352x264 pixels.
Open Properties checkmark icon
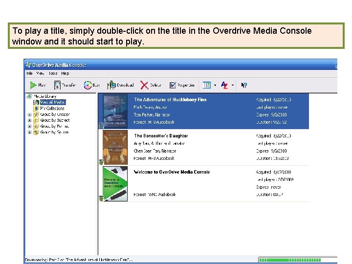(173, 85)
